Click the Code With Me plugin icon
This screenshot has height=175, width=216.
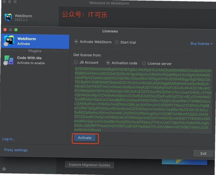click(x=9, y=60)
